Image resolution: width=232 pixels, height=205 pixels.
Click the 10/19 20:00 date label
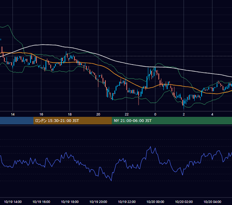(x=98, y=202)
